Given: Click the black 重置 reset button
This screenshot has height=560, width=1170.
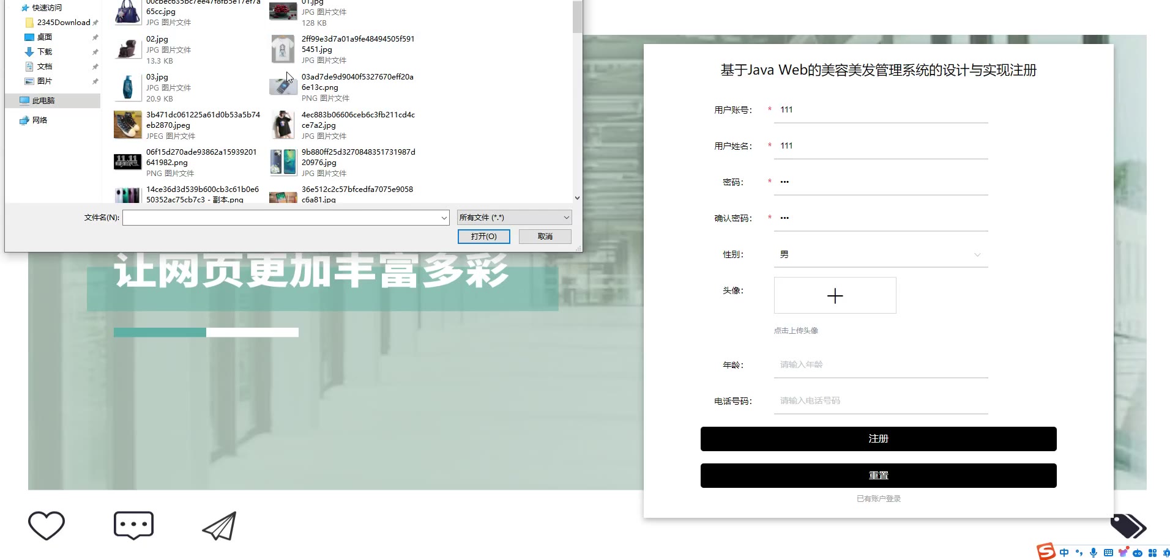Looking at the screenshot, I should click(878, 476).
